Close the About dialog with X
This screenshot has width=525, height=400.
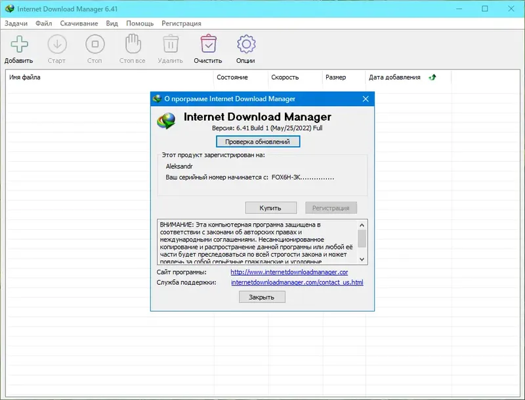point(366,99)
